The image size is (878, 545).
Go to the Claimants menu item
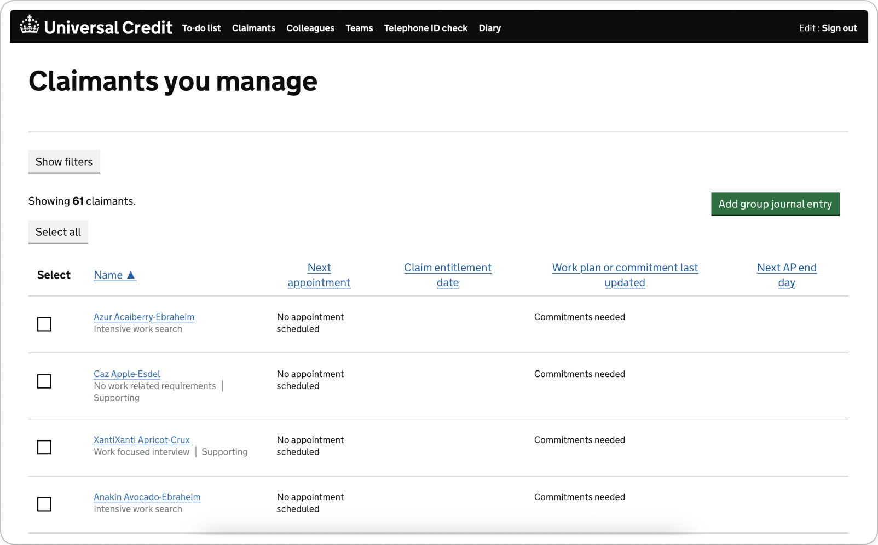click(x=253, y=28)
